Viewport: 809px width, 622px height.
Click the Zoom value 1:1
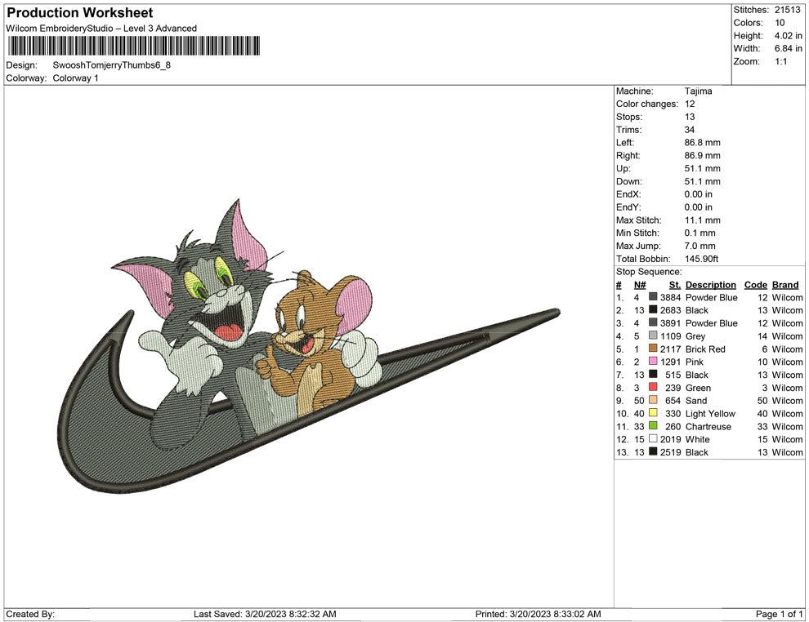780,61
